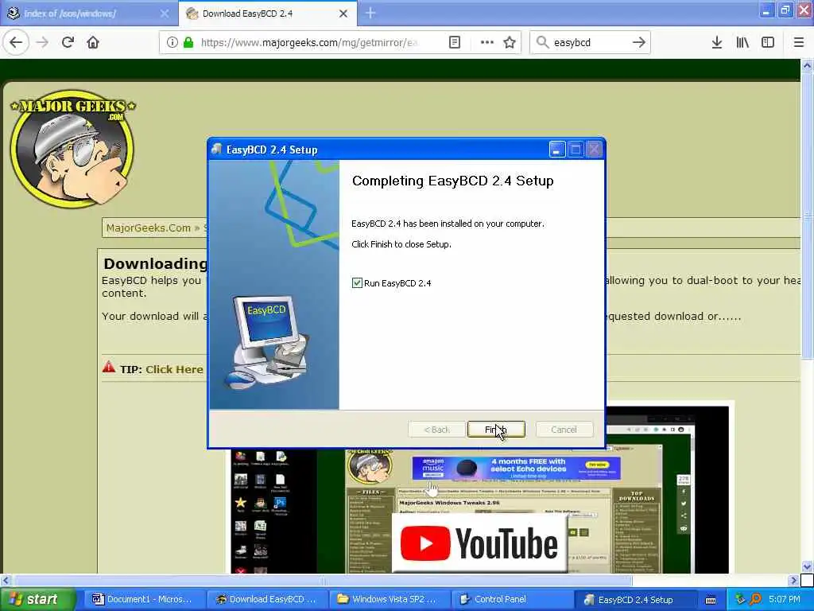814x611 pixels.
Task: Open MajorGeeks.Com breadcrumb link
Action: [x=149, y=228]
